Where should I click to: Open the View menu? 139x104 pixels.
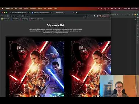[x=21, y=9]
